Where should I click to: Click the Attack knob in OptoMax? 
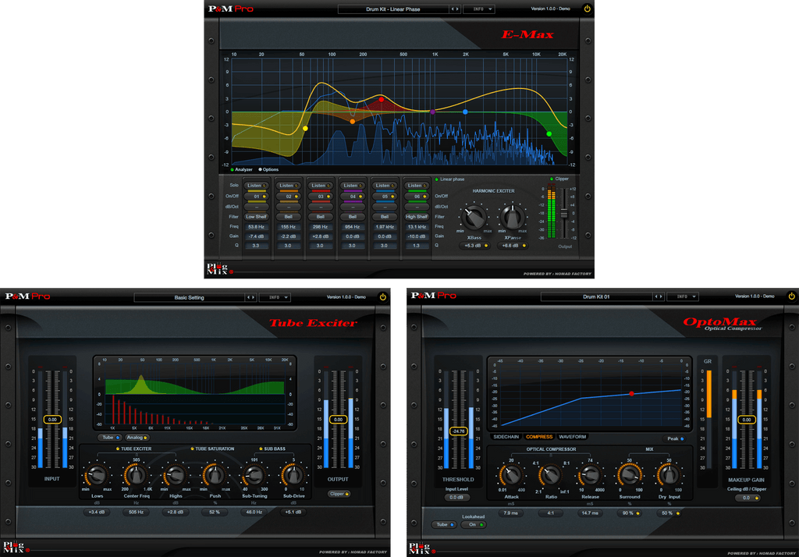511,476
